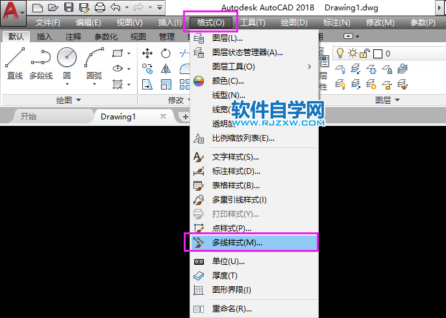Switch to the 开始 document tab

tap(29, 116)
